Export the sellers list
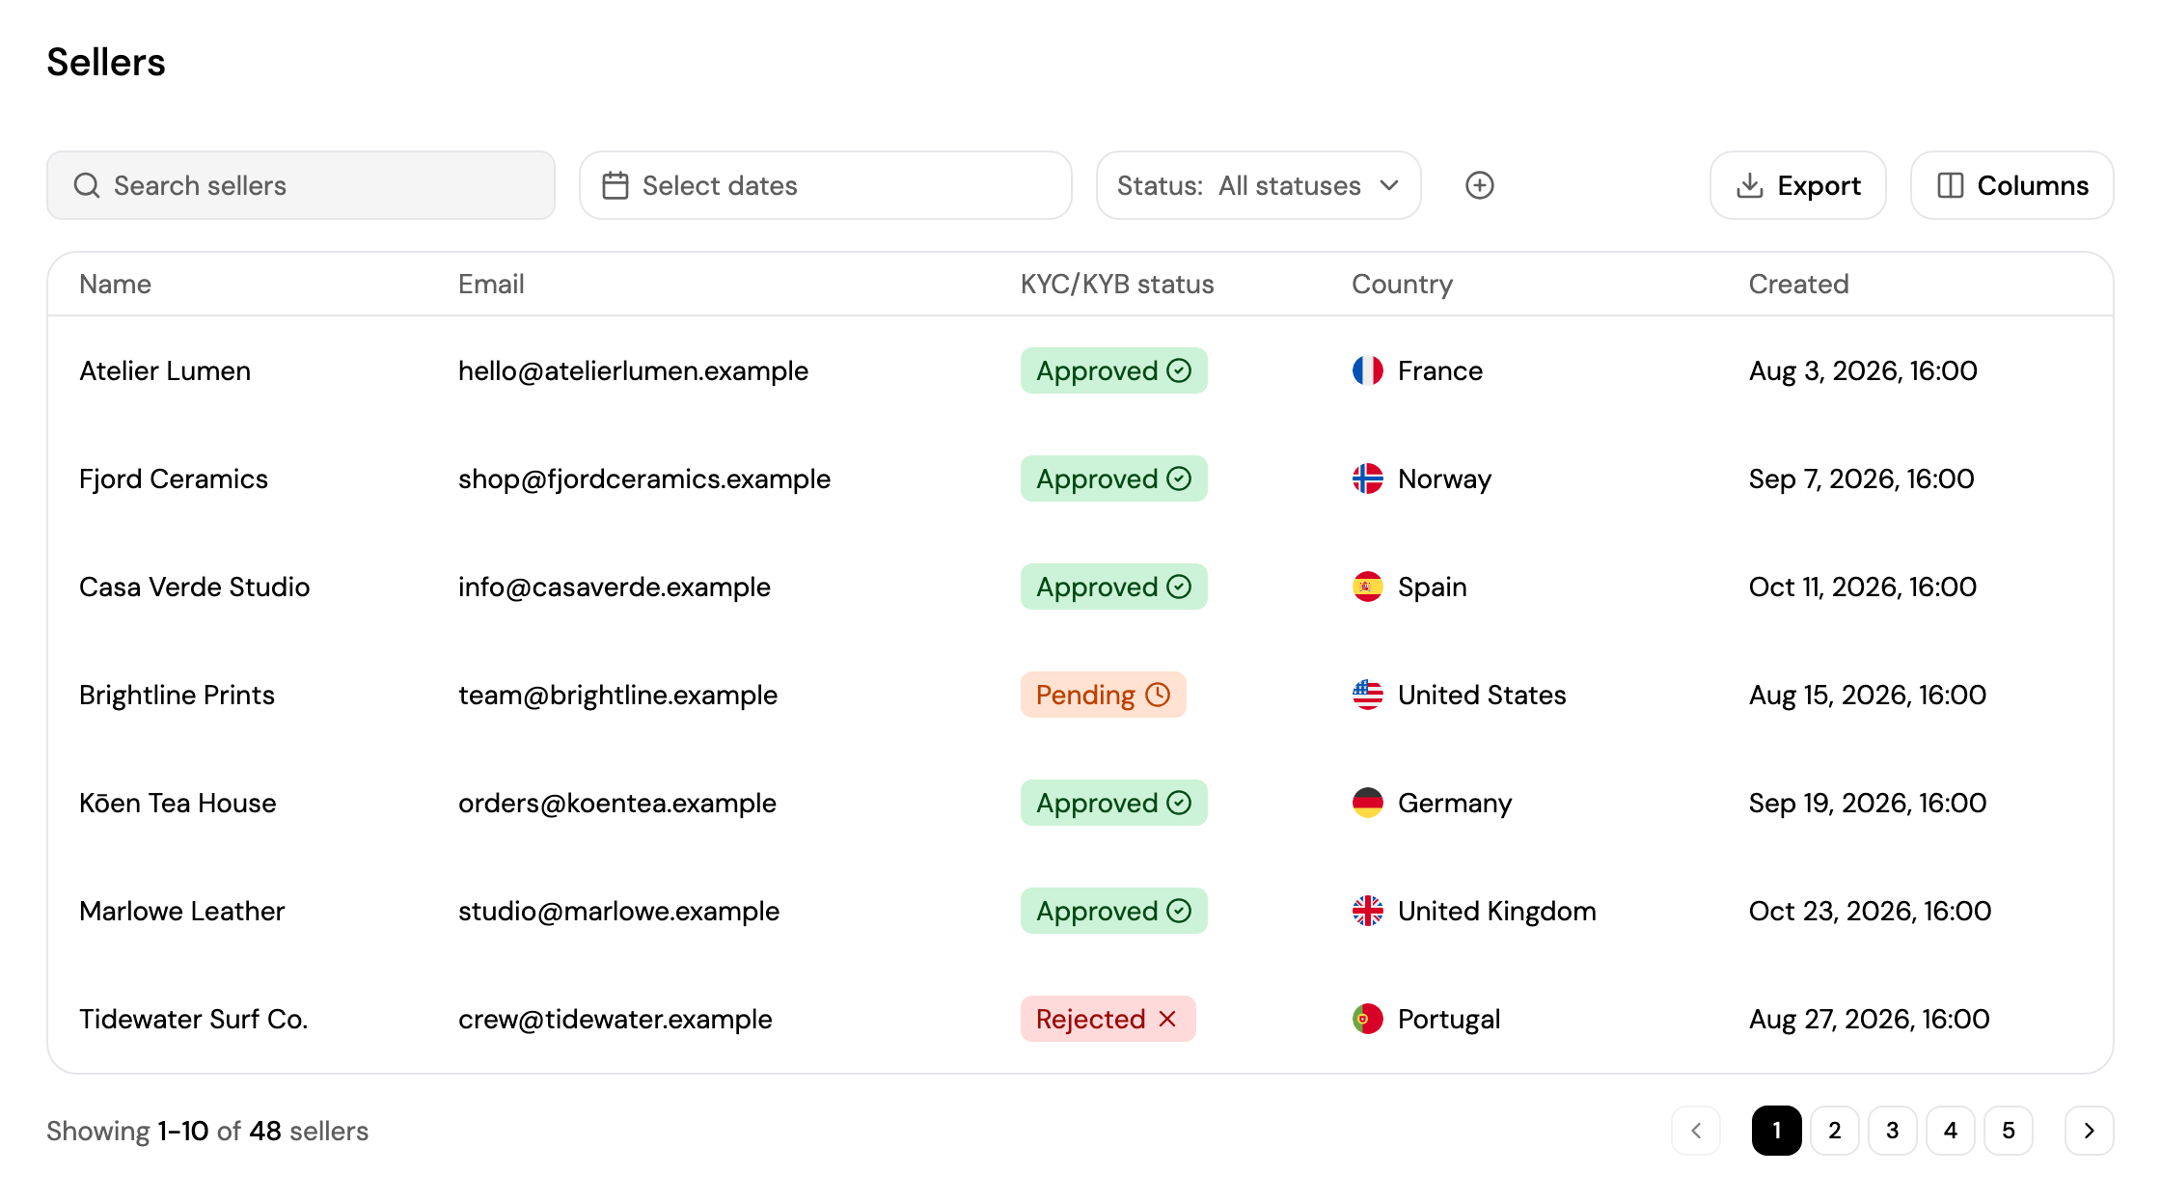The width and height of the screenshot is (2161, 1202). click(1798, 185)
